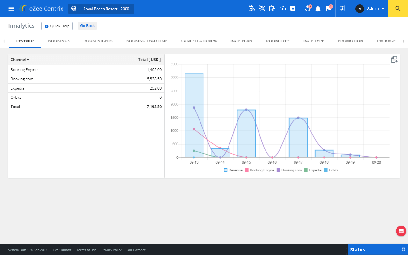408x255 pixels.
Task: Open the channel mapping icon
Action: (262, 9)
